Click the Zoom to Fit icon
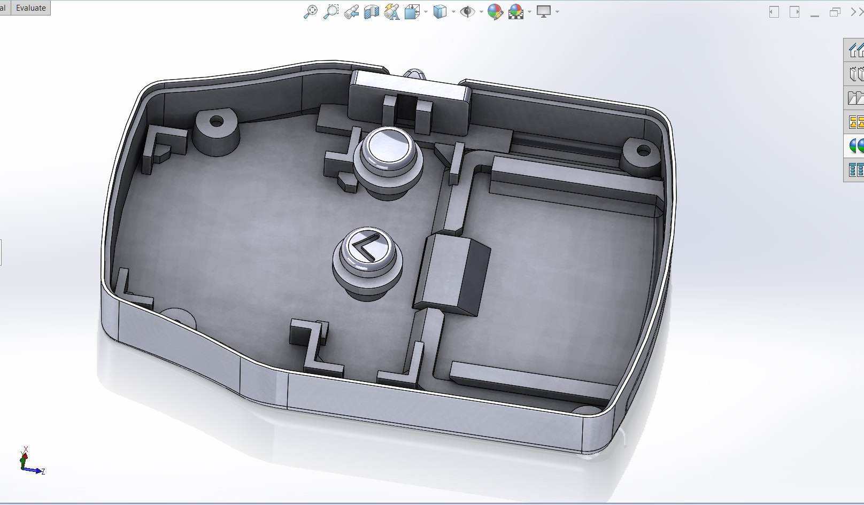 point(310,12)
